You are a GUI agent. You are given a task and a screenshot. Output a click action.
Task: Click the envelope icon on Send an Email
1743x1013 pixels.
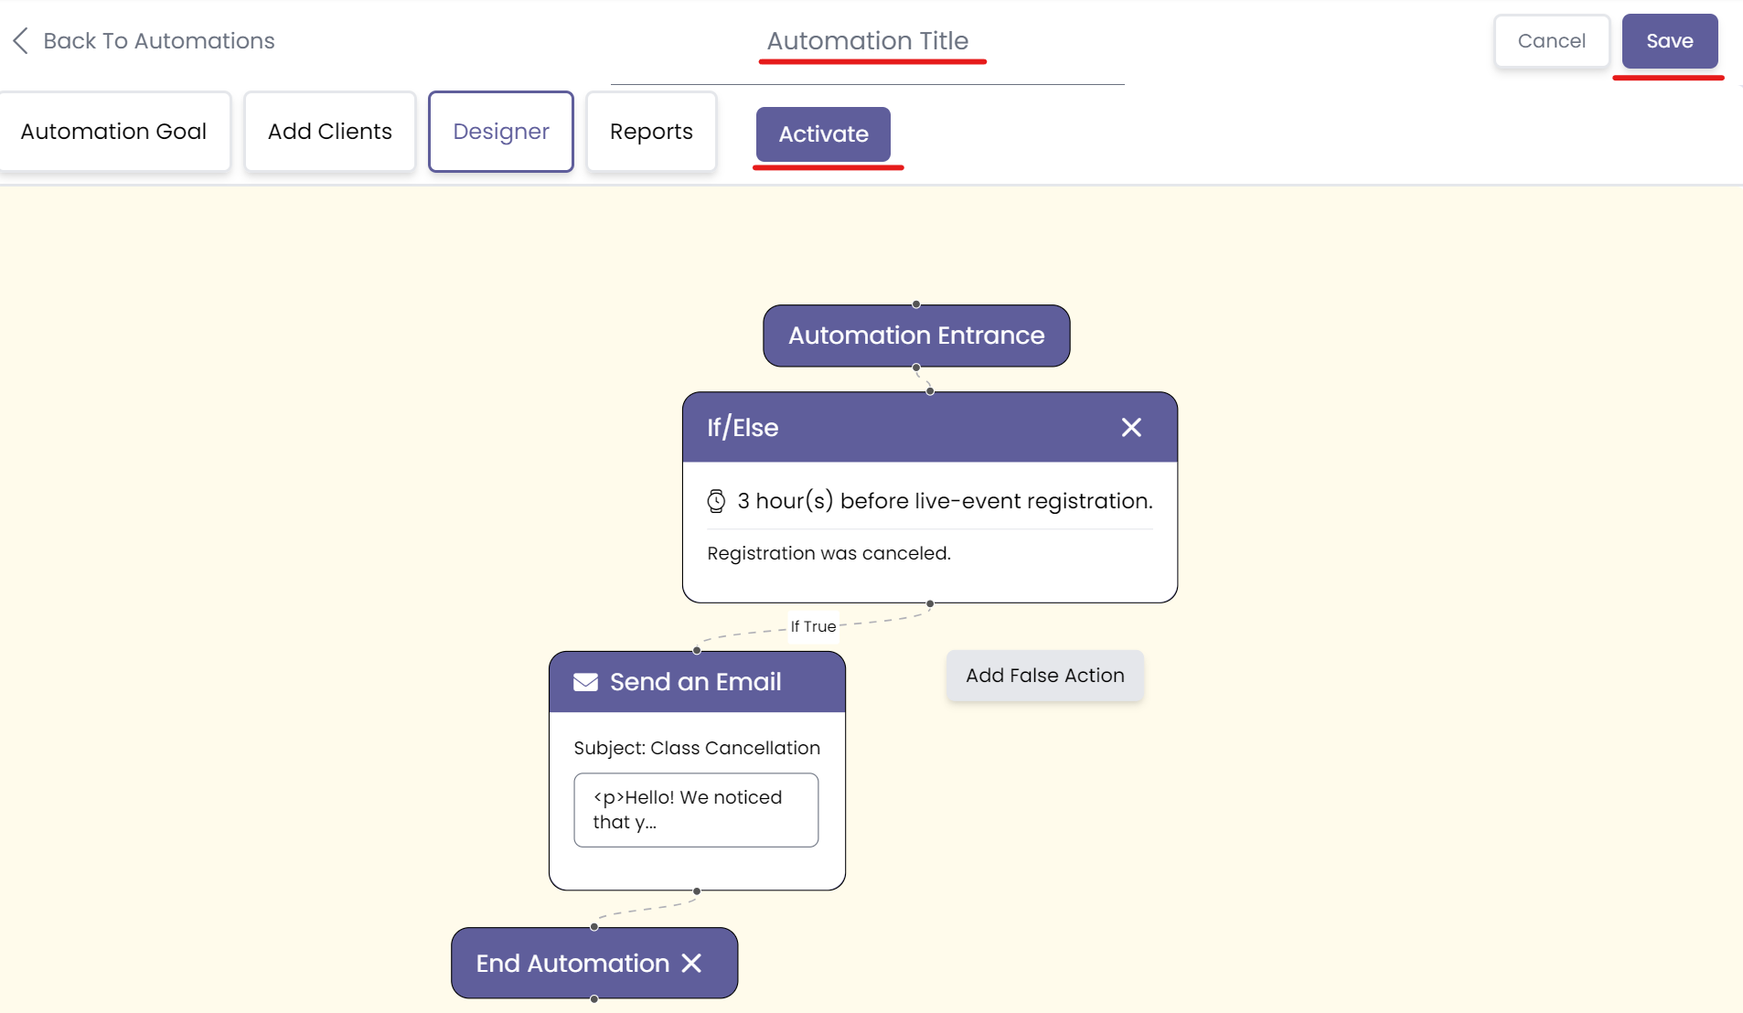point(584,681)
